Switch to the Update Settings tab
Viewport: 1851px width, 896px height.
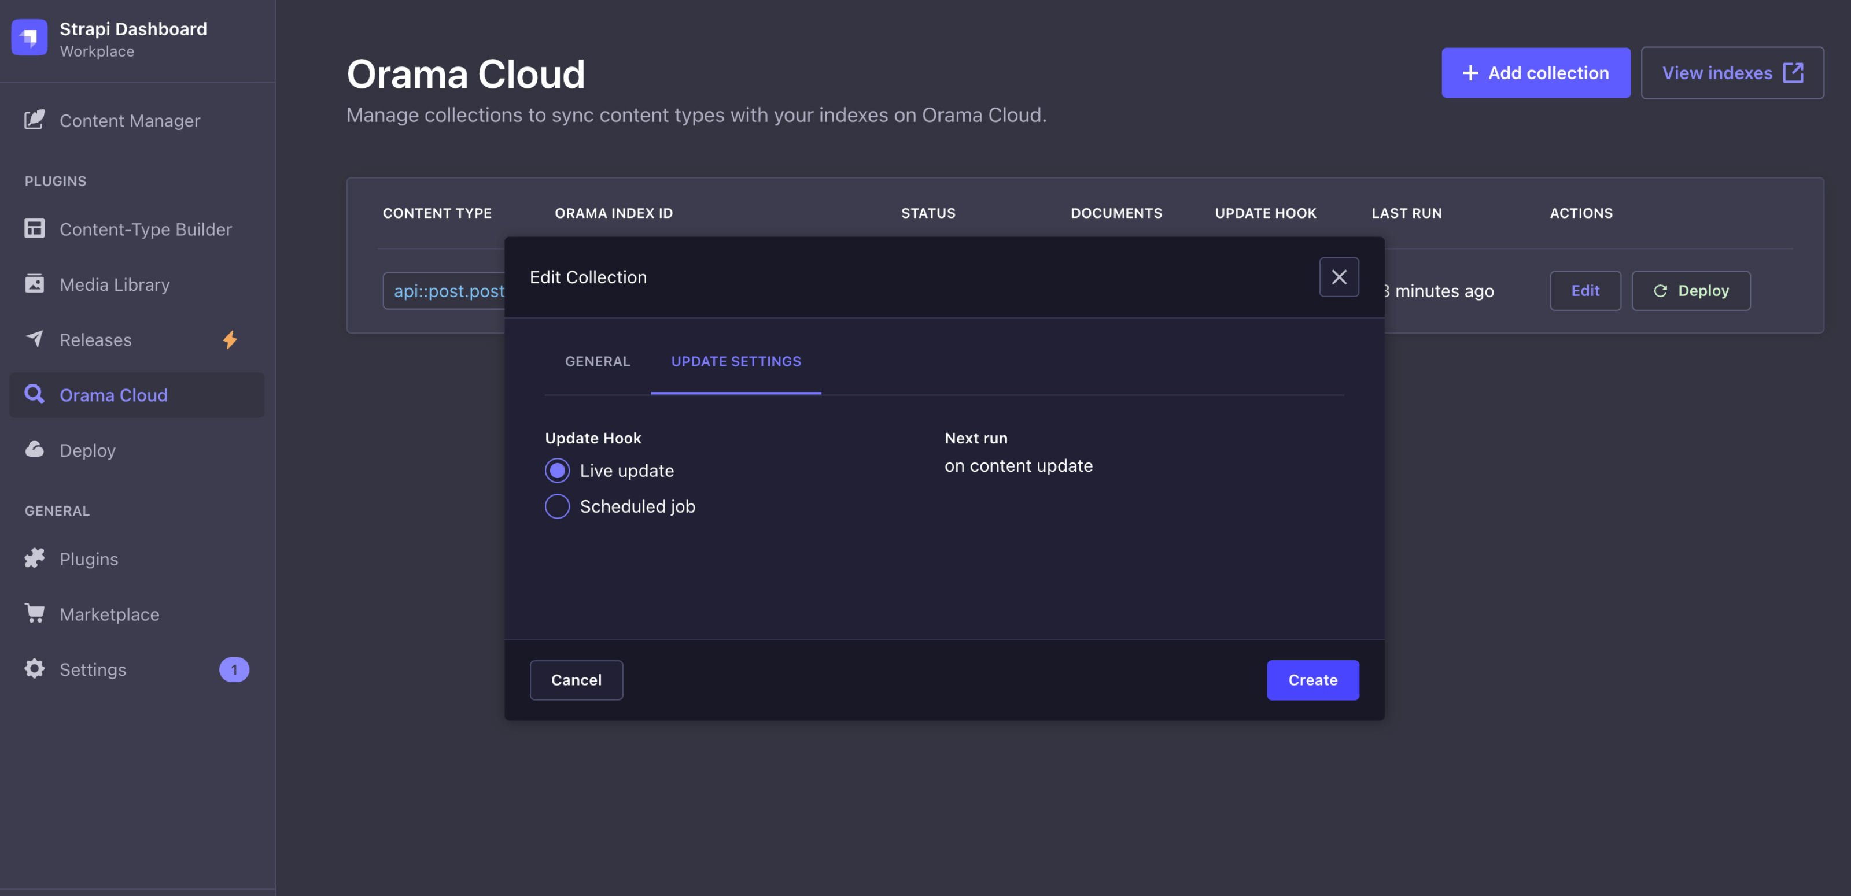(x=736, y=361)
